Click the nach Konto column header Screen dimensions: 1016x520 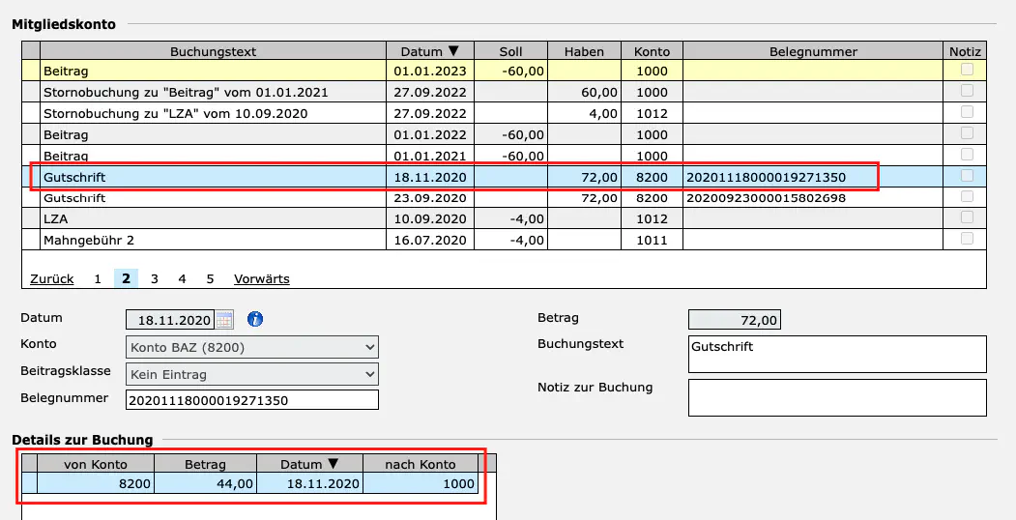(x=420, y=464)
